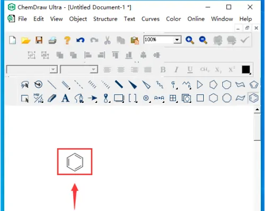Save the document with the floppy disk icon

coord(39,40)
